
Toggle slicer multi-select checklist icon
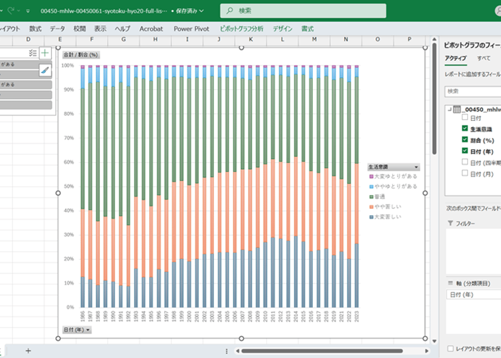pos(33,53)
